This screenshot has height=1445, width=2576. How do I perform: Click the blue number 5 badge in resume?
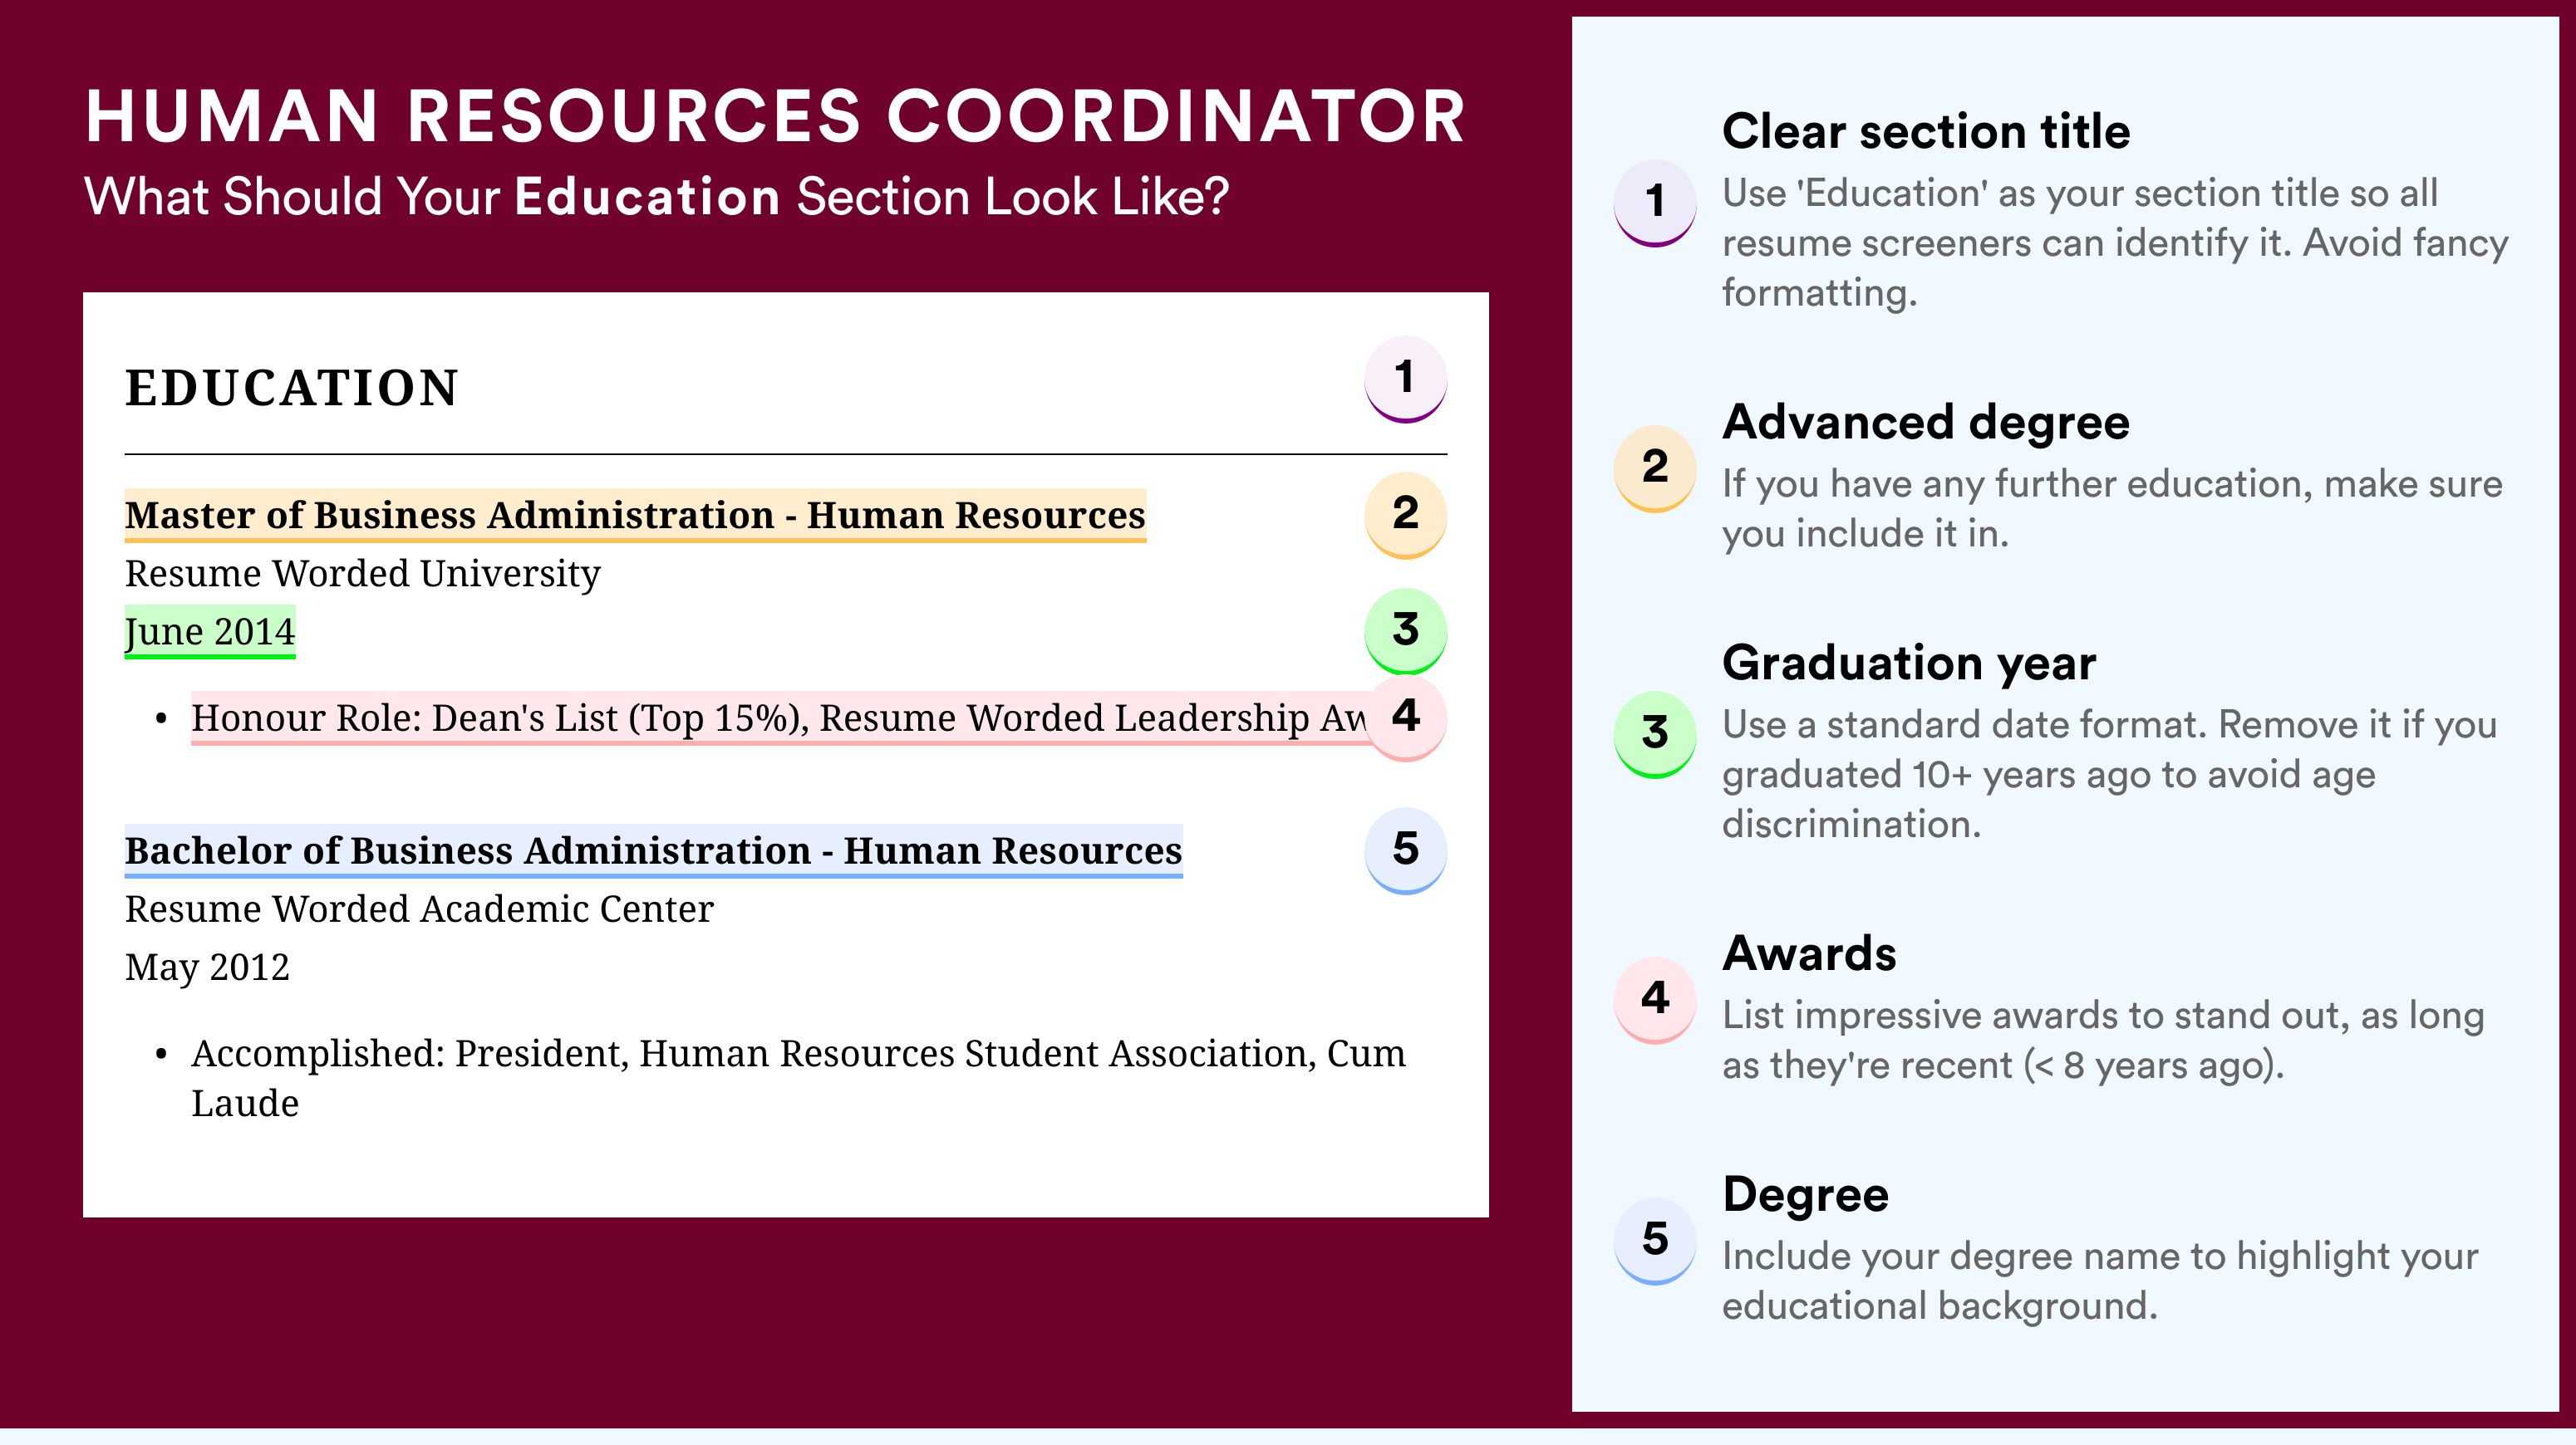point(1405,850)
